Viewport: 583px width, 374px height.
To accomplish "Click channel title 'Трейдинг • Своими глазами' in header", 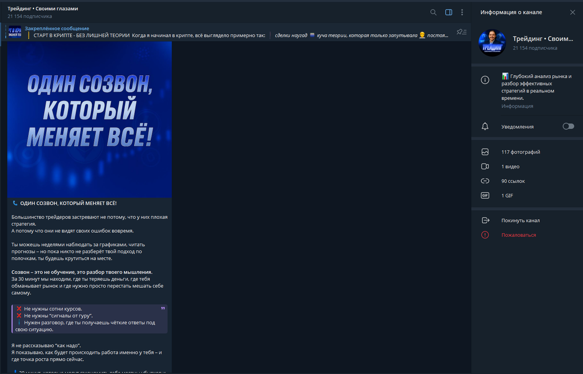I will click(43, 9).
